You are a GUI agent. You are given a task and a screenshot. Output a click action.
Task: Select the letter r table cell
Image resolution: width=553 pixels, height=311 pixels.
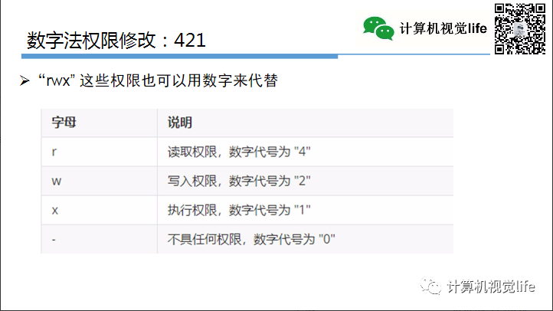pos(54,152)
